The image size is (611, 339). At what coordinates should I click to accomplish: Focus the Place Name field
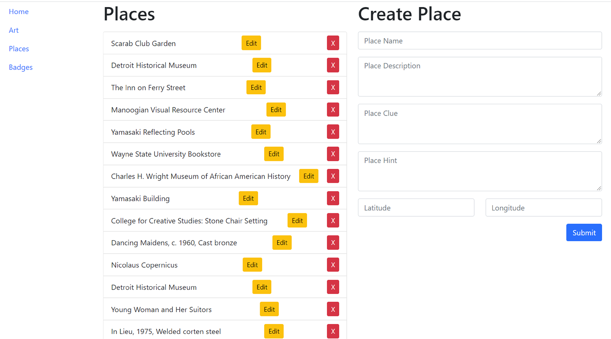pyautogui.click(x=480, y=40)
